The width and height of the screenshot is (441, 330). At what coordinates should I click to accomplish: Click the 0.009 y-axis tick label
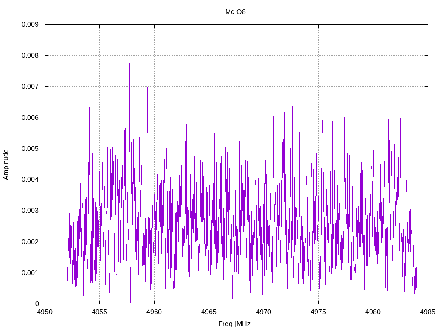point(30,24)
